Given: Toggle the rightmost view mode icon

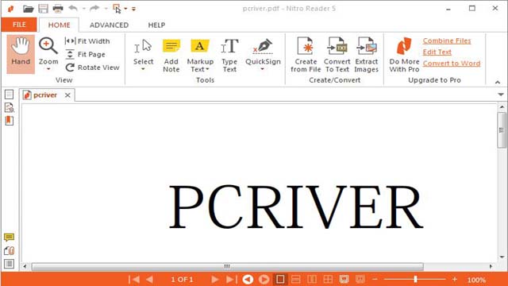Looking at the screenshot, I should point(360,279).
